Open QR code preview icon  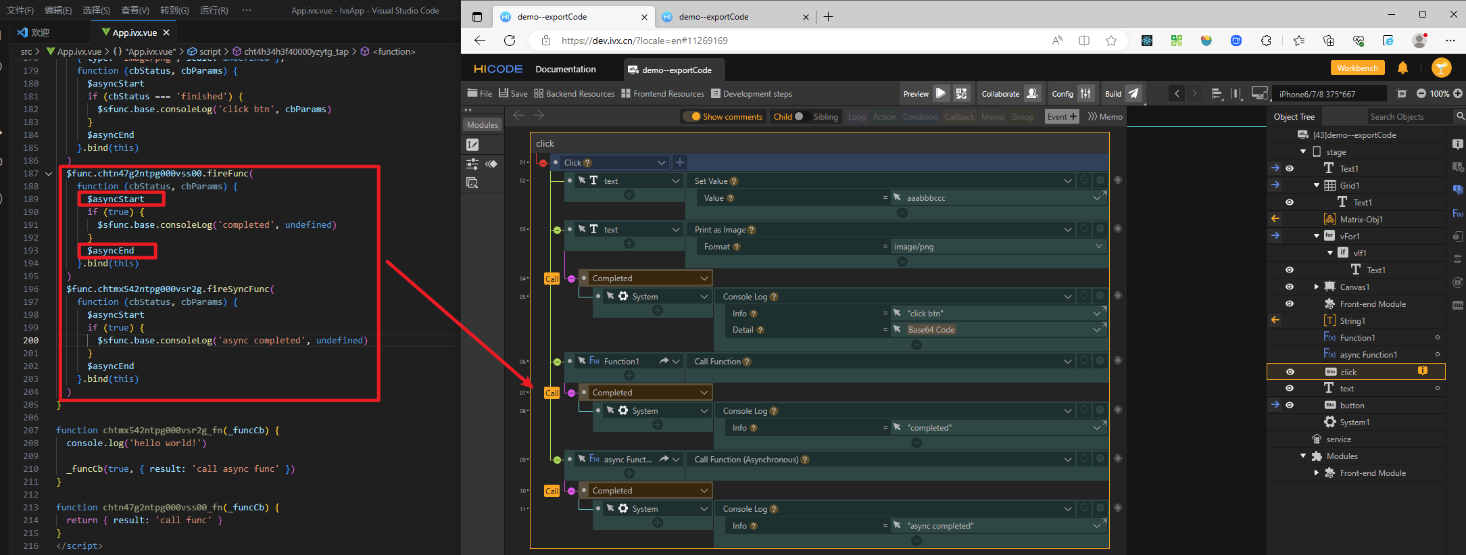[962, 93]
